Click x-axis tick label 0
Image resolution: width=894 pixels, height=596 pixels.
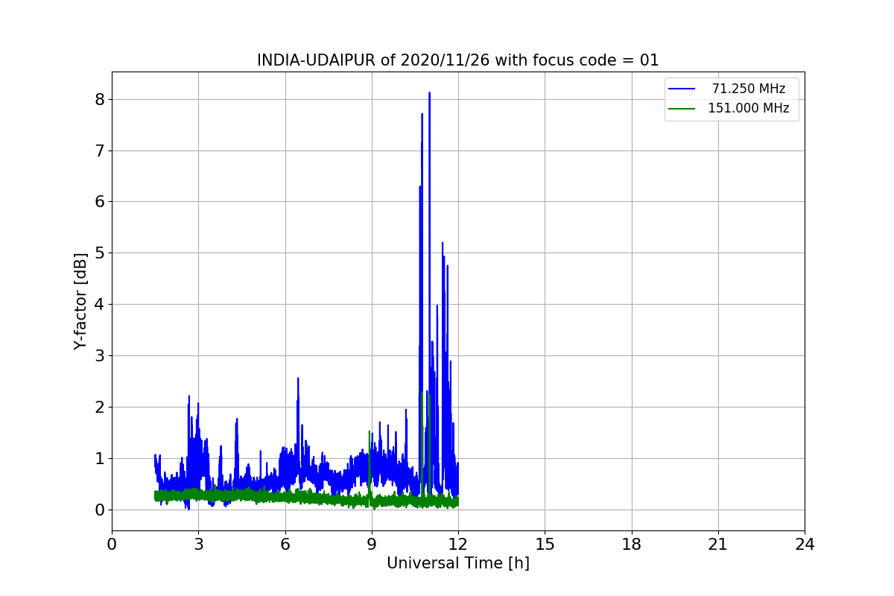pos(112,545)
